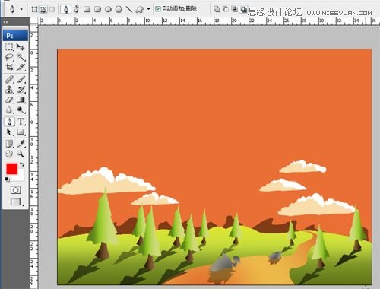Select Exclude overlapping path areas
The image size is (380, 289).
point(244,9)
